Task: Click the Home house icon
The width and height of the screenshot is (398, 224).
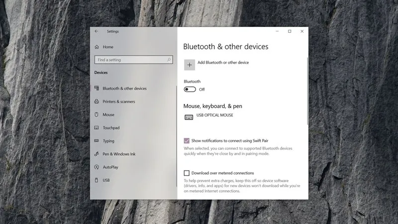Action: [x=97, y=47]
